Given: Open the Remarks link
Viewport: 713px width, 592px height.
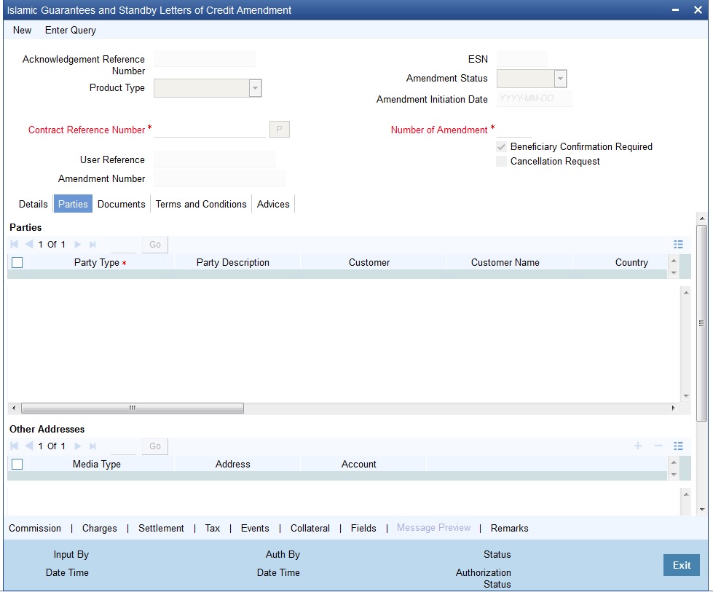Looking at the screenshot, I should 509,529.
